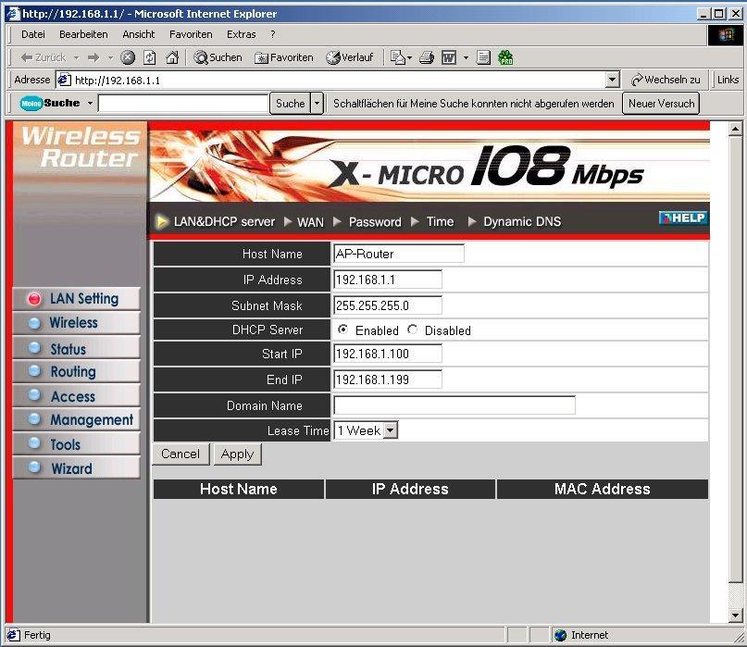
Task: Click the HELP icon in router header
Action: coord(683,218)
